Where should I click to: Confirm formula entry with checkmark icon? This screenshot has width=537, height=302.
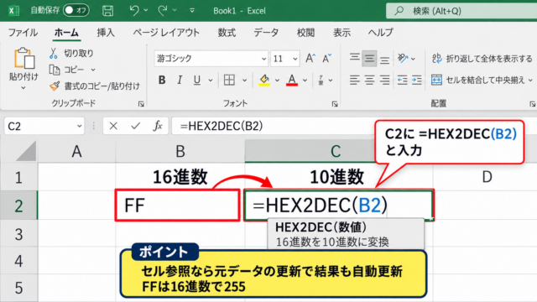pos(136,126)
